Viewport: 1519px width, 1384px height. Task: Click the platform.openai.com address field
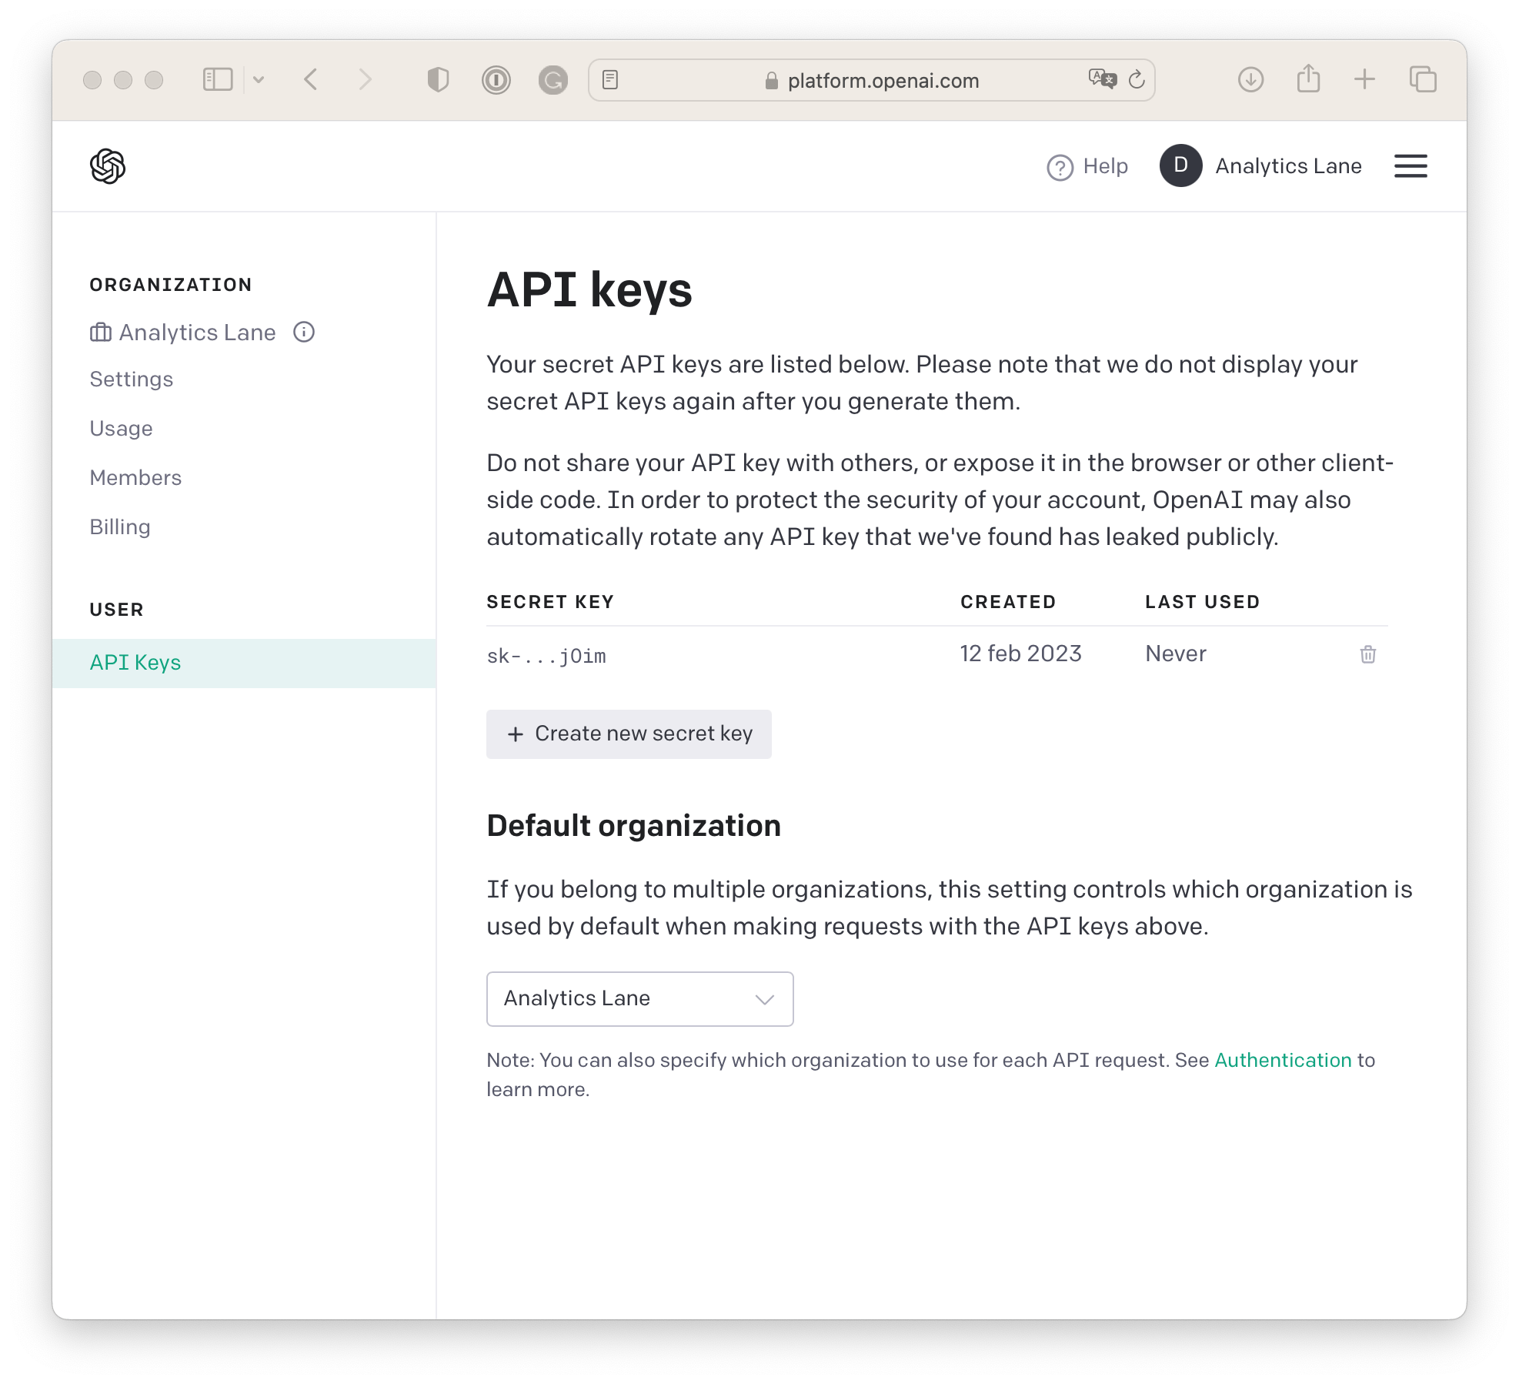pyautogui.click(x=872, y=80)
